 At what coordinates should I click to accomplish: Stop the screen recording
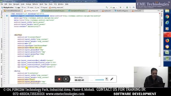(x=59, y=79)
